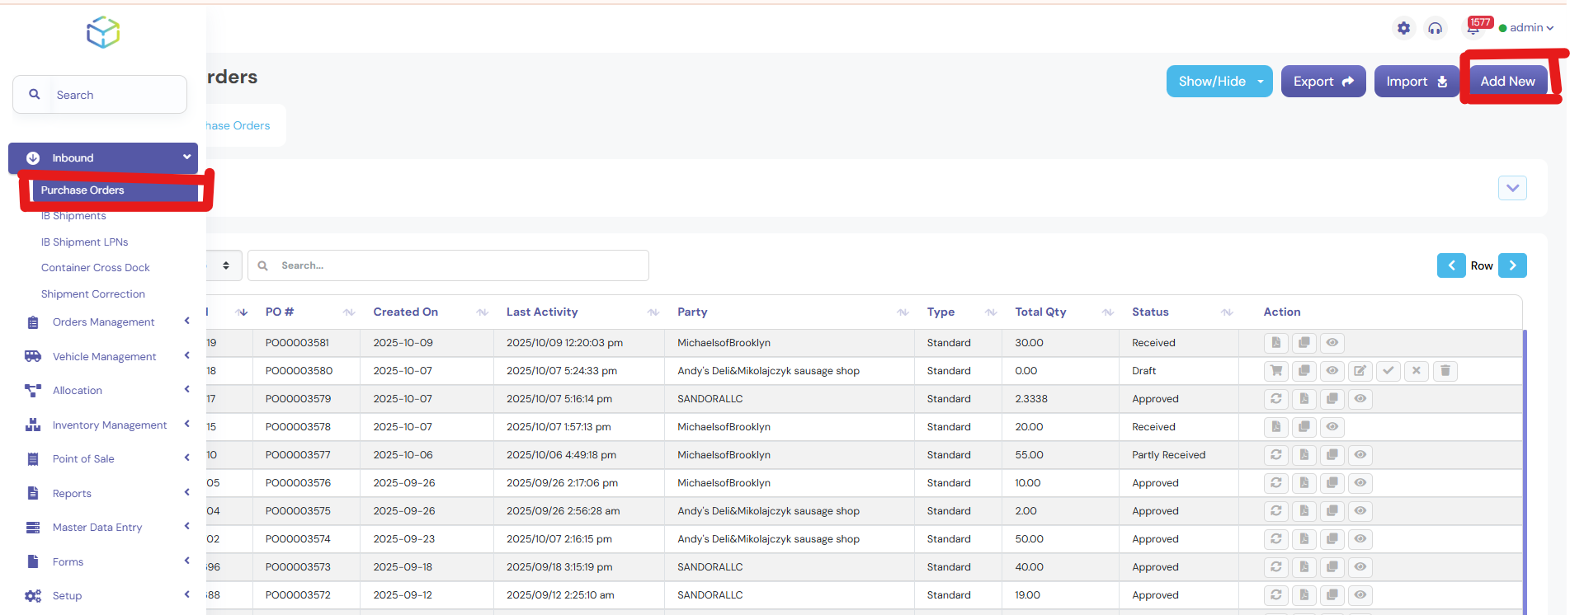Viewport: 1570px width, 615px height.
Task: Click the eye icon on PO00003581 row
Action: [x=1332, y=343]
